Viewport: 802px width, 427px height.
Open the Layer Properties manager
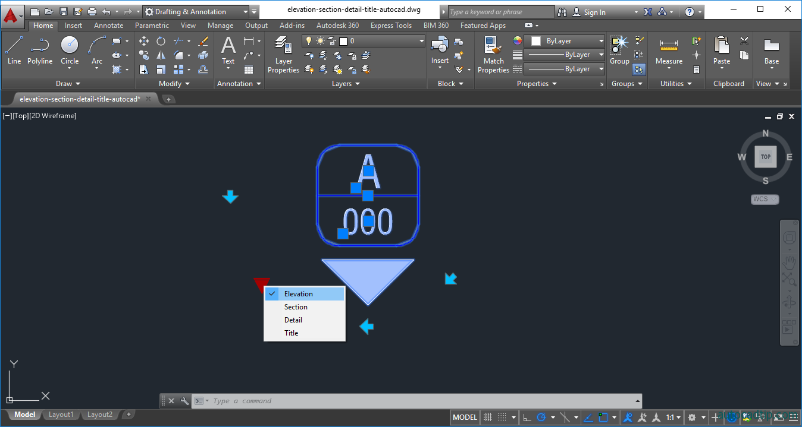coord(283,52)
